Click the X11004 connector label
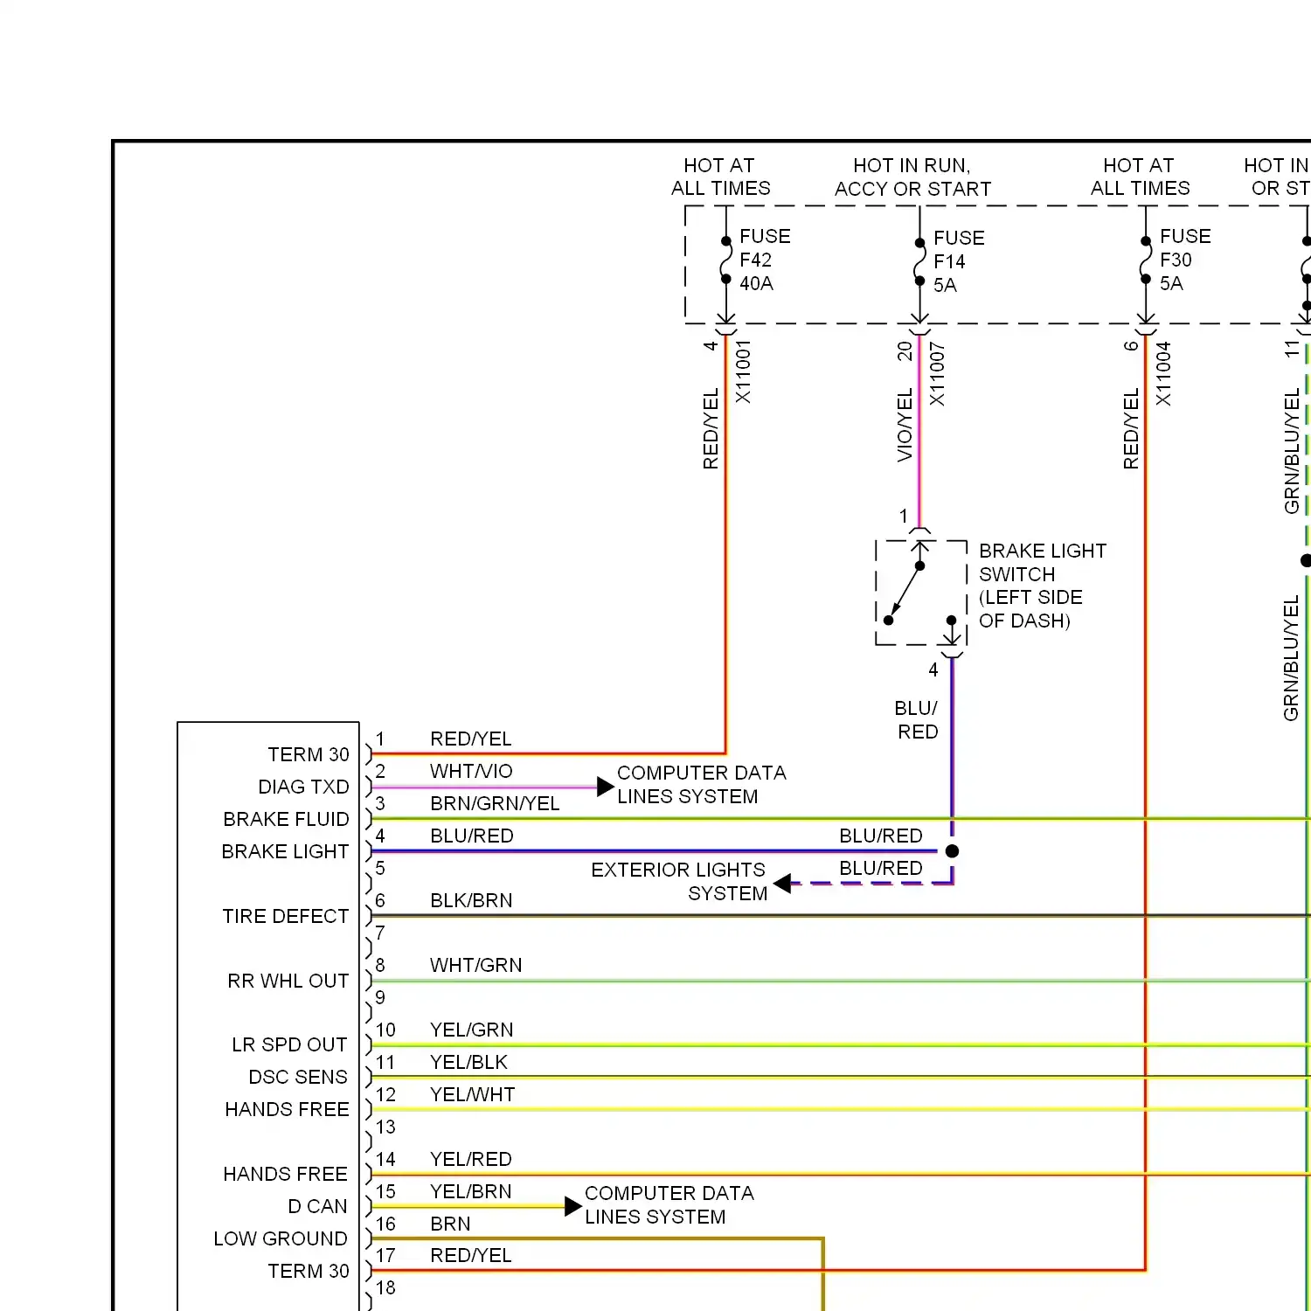1311x1311 pixels. 1163,373
